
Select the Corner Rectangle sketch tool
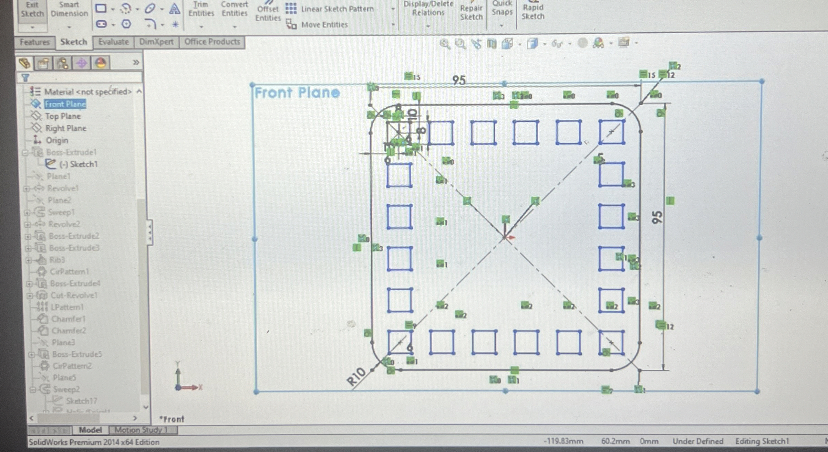tap(101, 8)
